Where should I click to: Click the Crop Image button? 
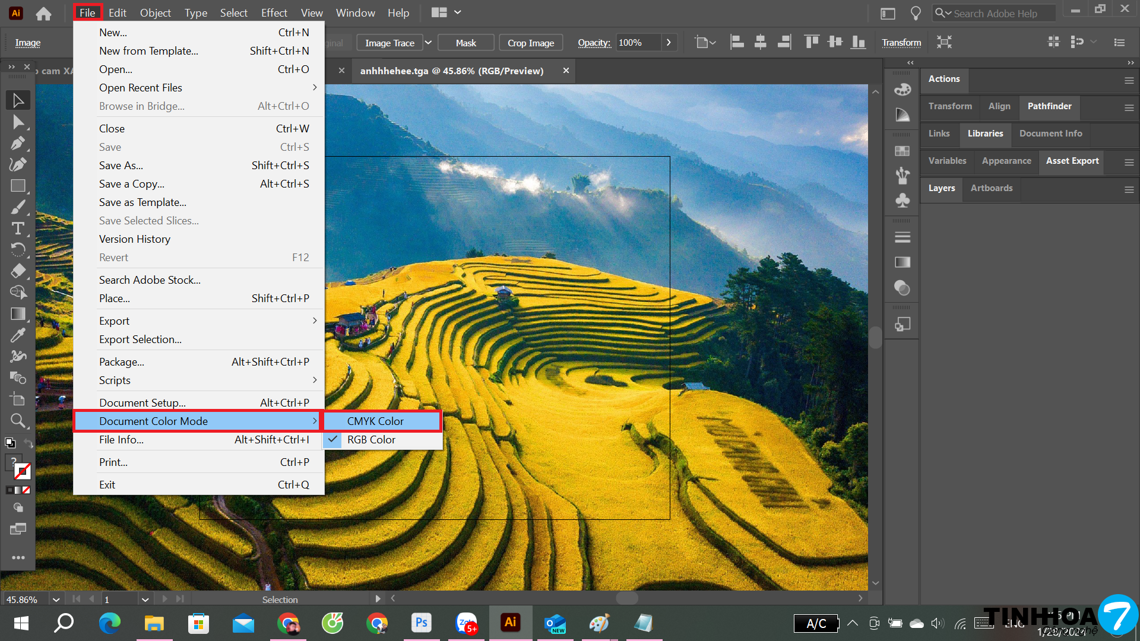530,43
